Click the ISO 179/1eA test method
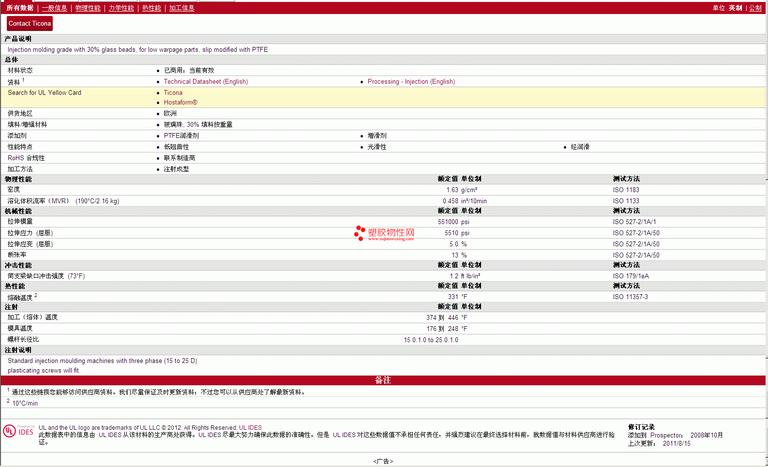 coord(631,276)
